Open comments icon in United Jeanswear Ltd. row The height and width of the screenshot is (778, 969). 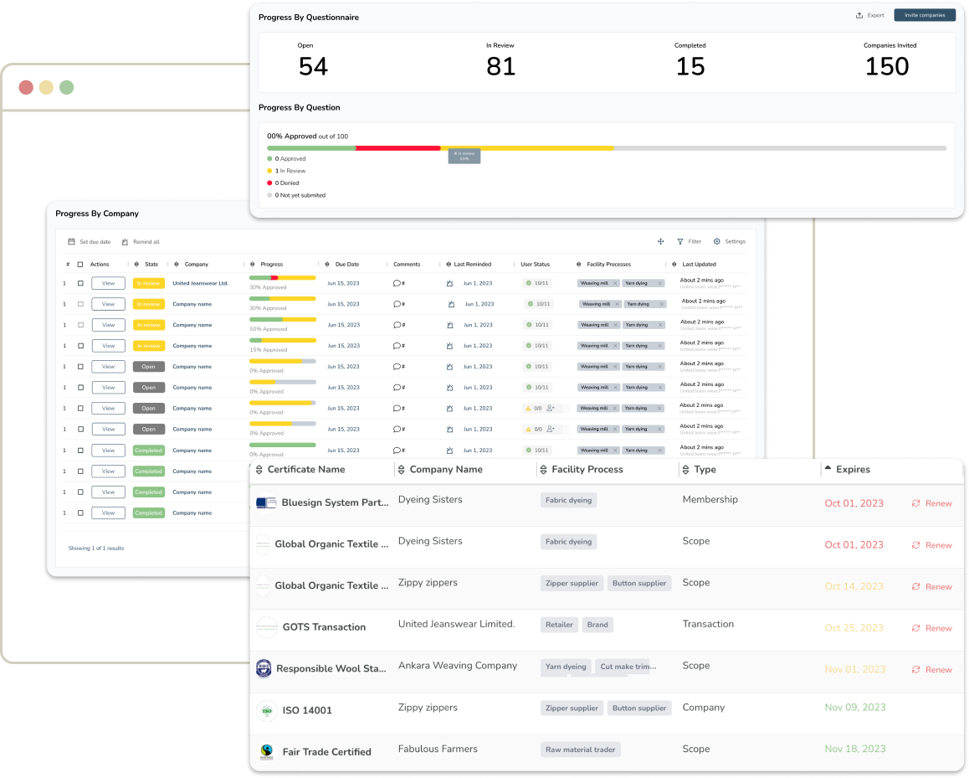coord(398,283)
